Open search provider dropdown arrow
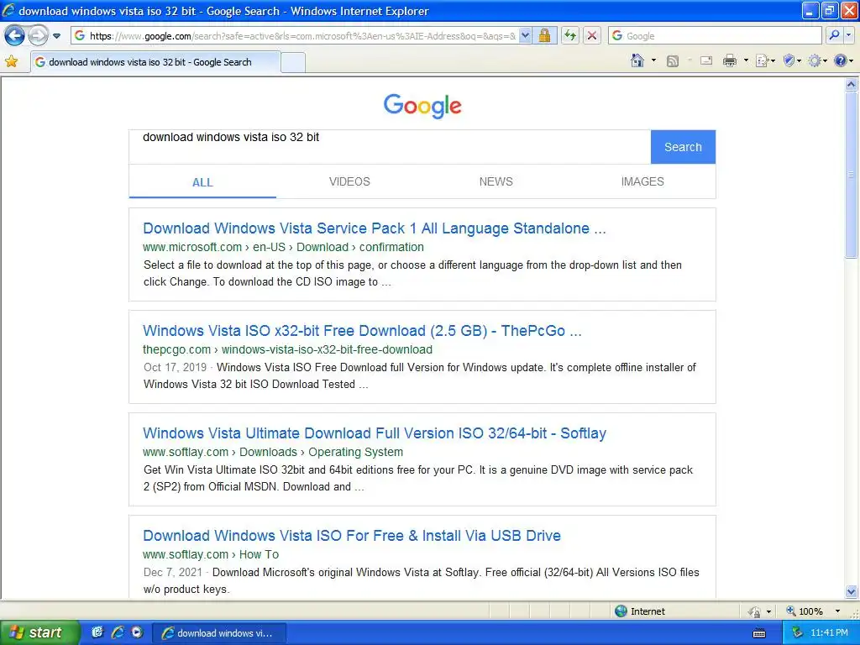 pyautogui.click(x=848, y=35)
